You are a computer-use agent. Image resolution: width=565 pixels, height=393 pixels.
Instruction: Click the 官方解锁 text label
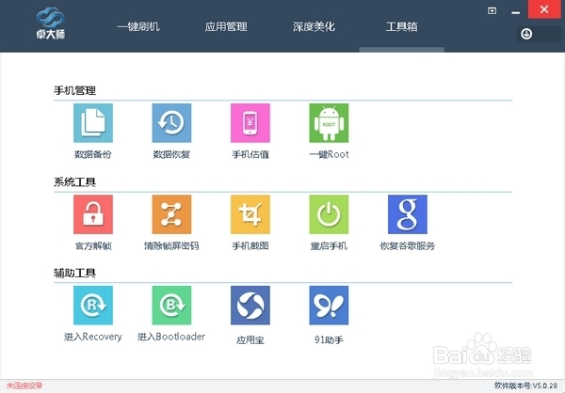click(x=93, y=245)
